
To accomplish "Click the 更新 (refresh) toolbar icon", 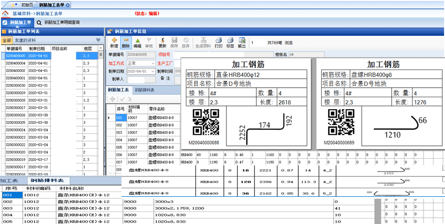I will 162,41.
